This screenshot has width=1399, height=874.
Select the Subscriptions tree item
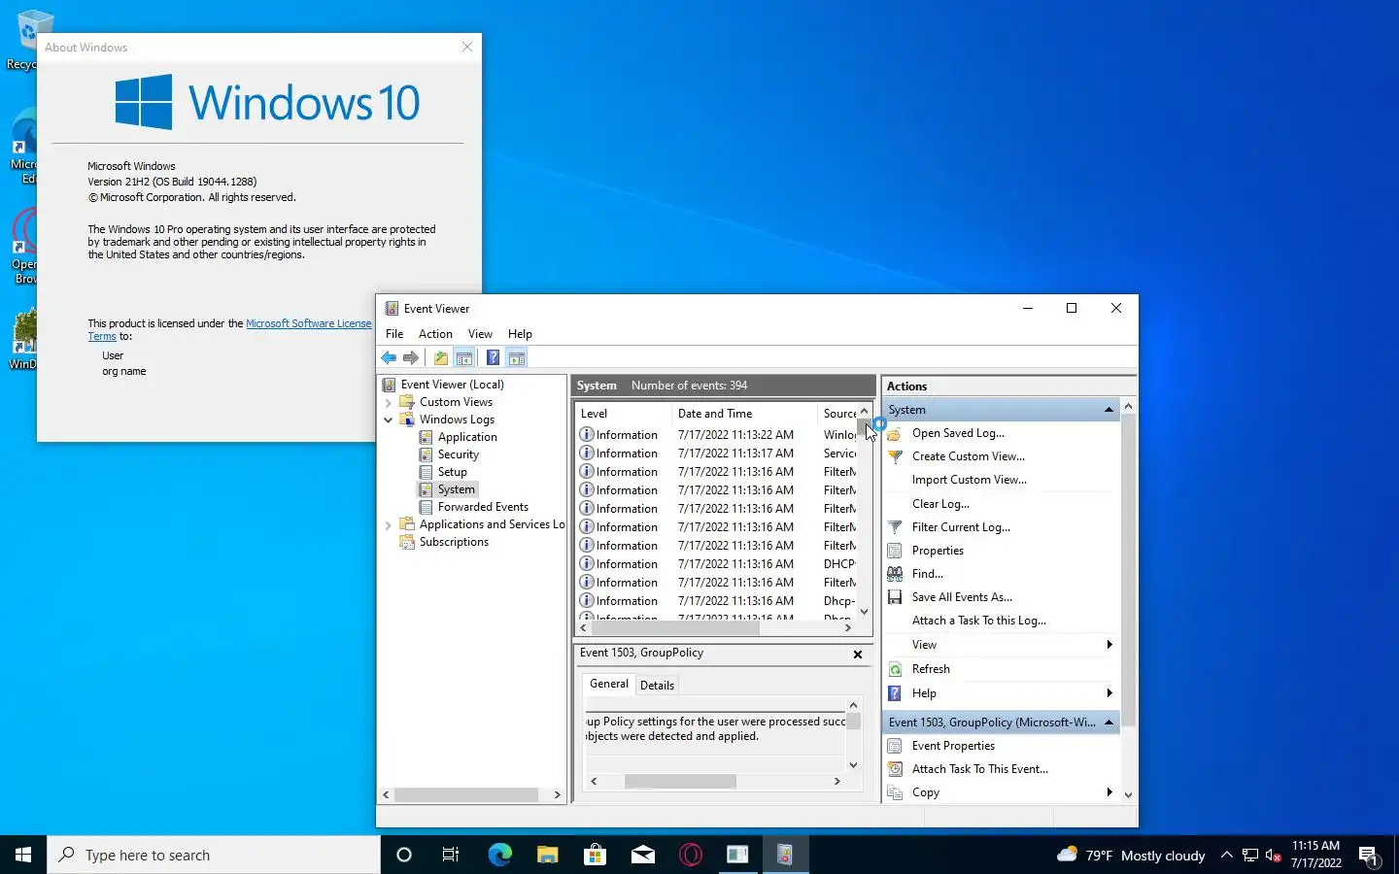click(x=454, y=542)
